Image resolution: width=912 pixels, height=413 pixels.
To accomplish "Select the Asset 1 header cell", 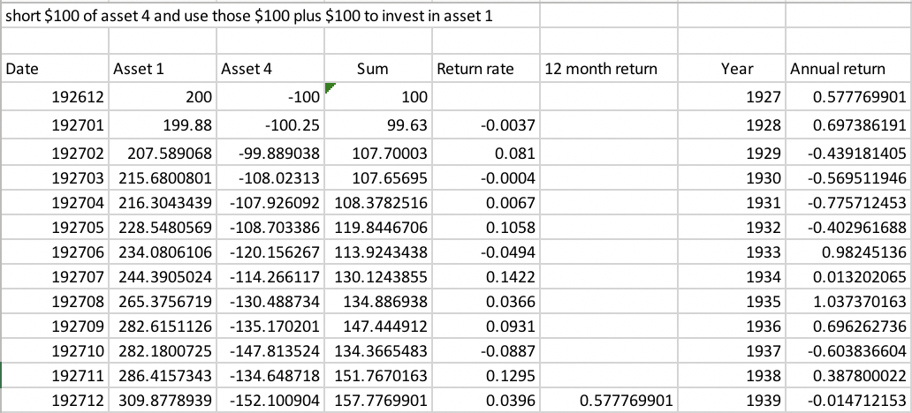I will click(163, 69).
